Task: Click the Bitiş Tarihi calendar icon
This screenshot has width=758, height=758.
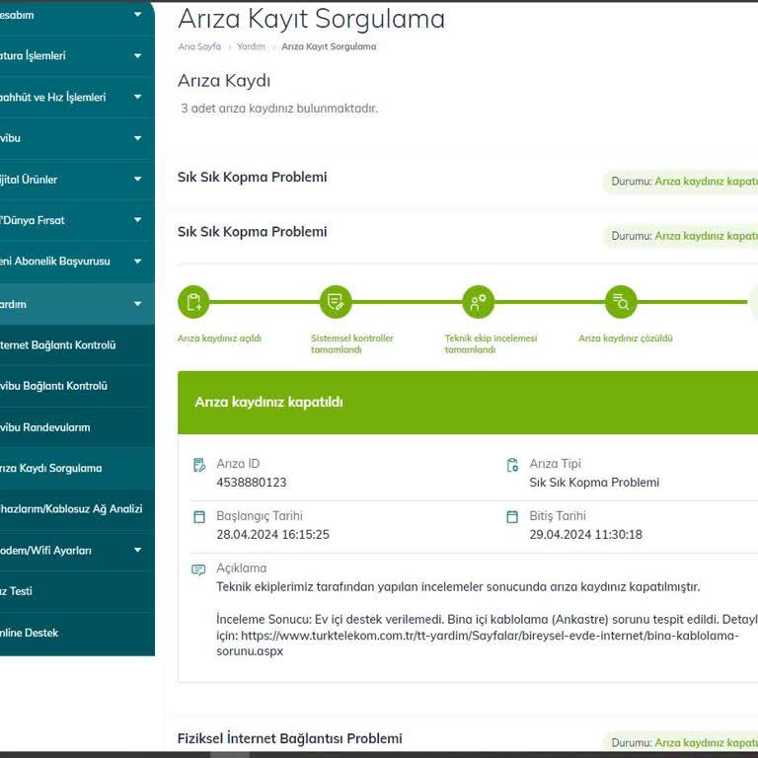Action: pyautogui.click(x=512, y=517)
